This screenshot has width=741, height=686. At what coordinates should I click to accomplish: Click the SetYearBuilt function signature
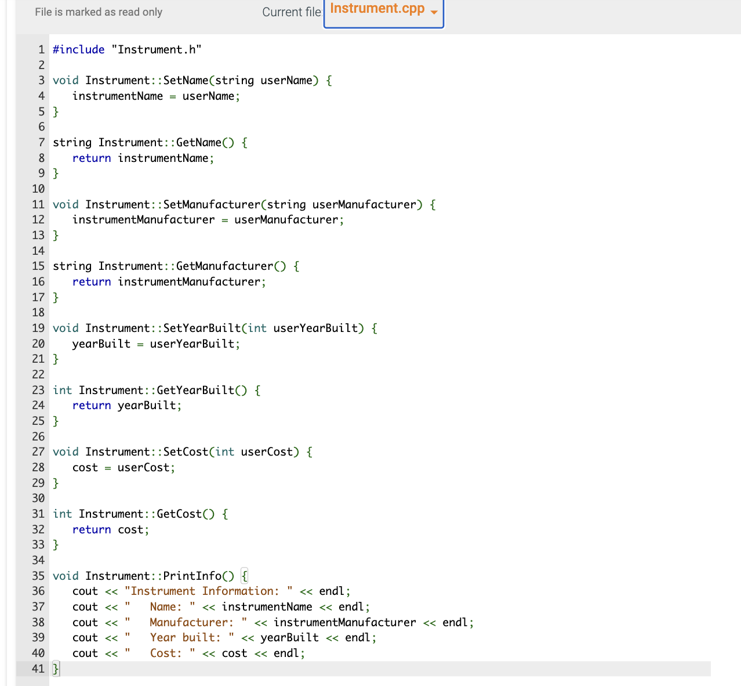pyautogui.click(x=215, y=328)
